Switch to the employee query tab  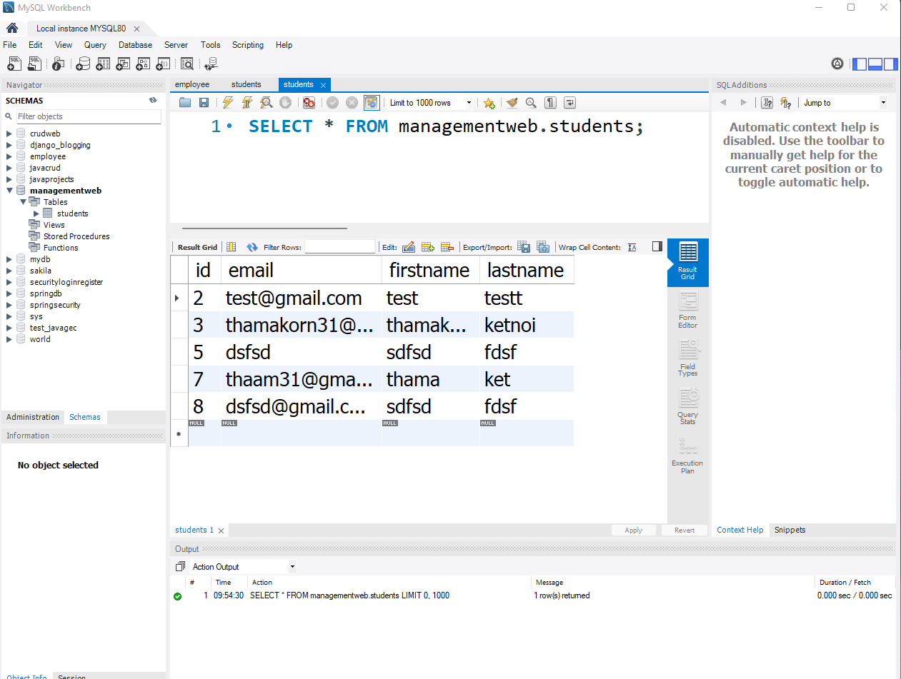[192, 84]
